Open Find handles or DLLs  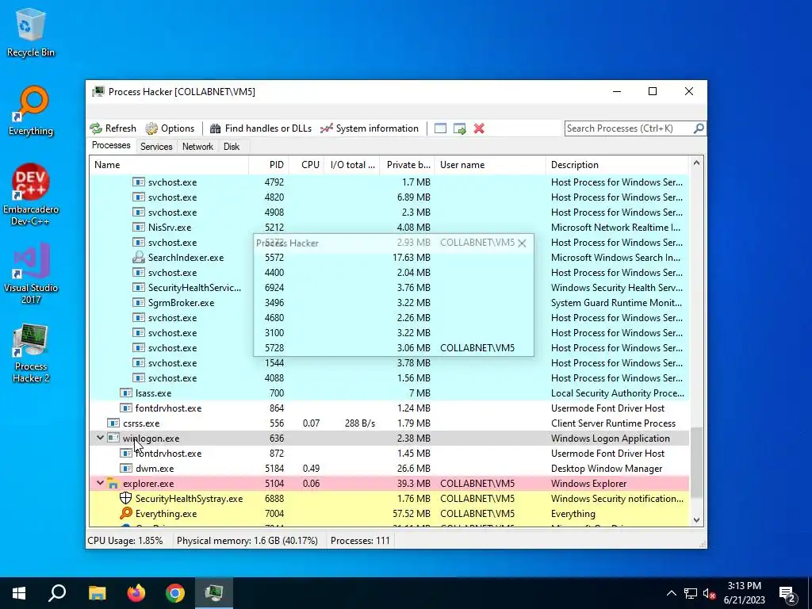(x=261, y=128)
